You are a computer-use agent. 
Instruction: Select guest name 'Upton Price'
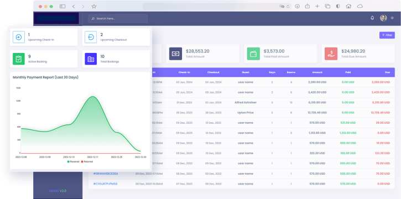tap(246, 113)
